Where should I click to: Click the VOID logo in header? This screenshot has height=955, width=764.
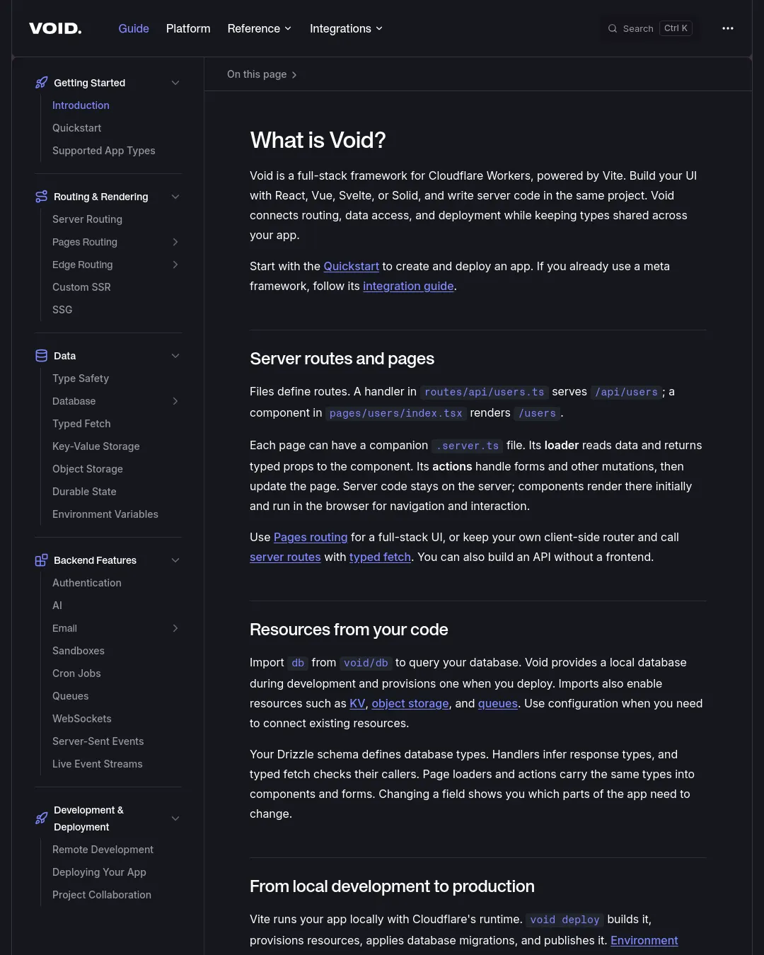point(55,28)
